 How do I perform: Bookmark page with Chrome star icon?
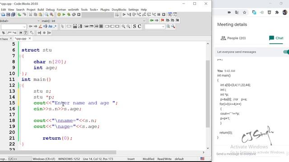(x=244, y=13)
